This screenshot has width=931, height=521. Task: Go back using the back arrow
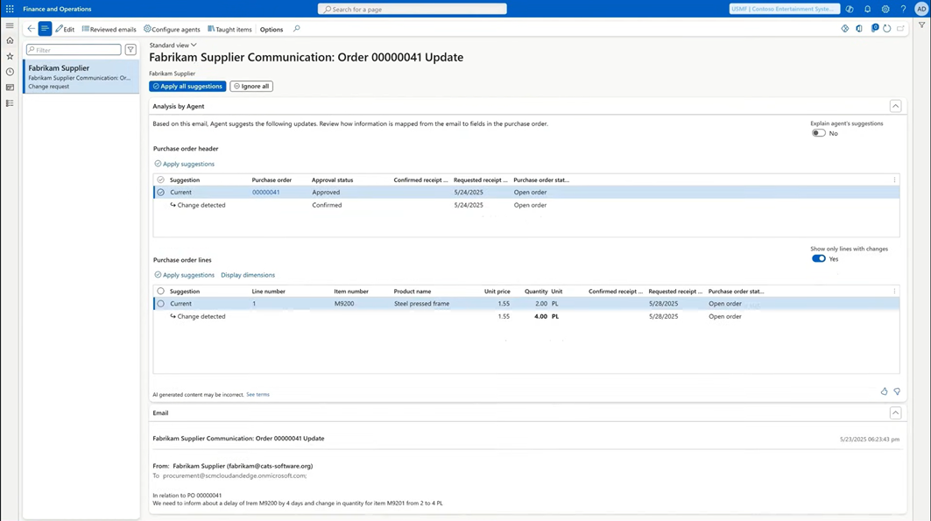pyautogui.click(x=31, y=29)
